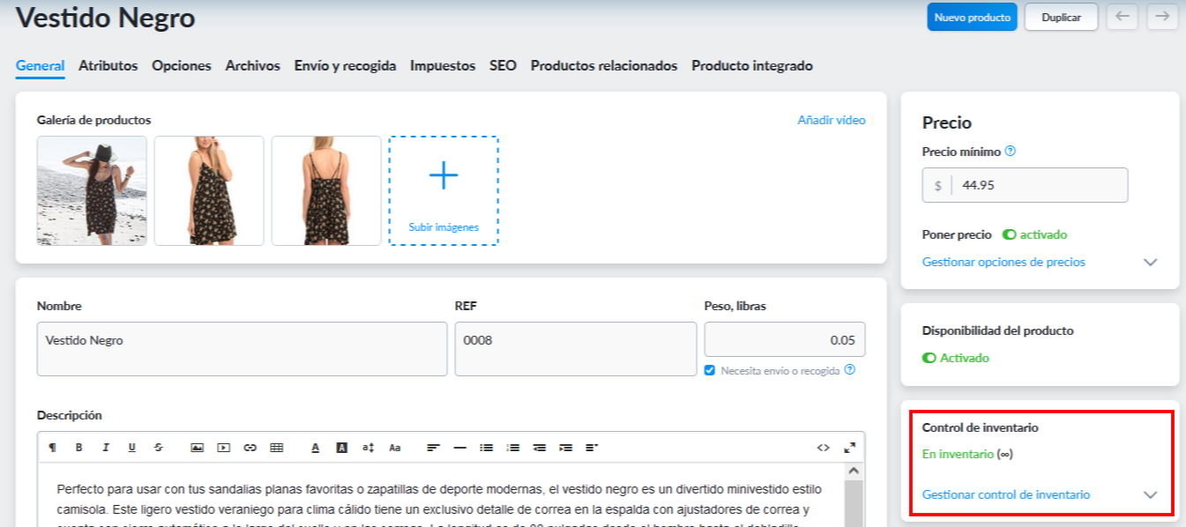
Task: Select the front-view dress gallery thumbnail
Action: (x=209, y=190)
